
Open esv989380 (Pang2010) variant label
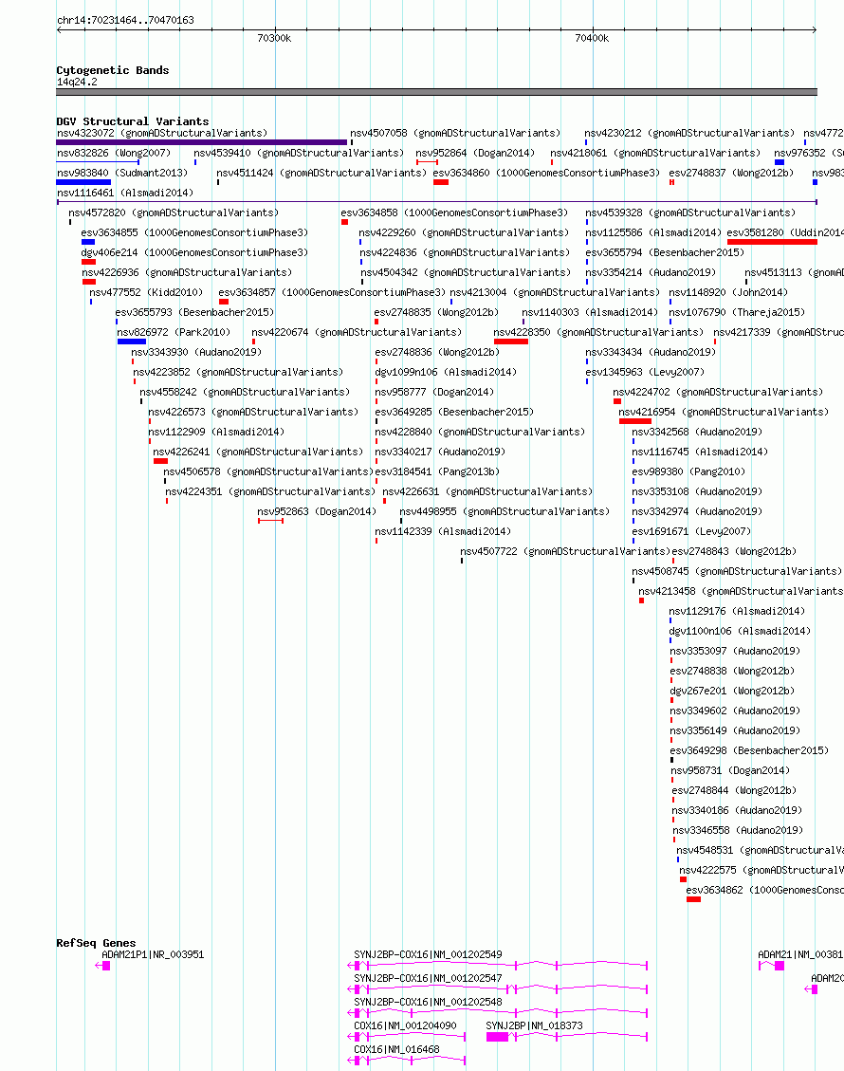(x=688, y=471)
